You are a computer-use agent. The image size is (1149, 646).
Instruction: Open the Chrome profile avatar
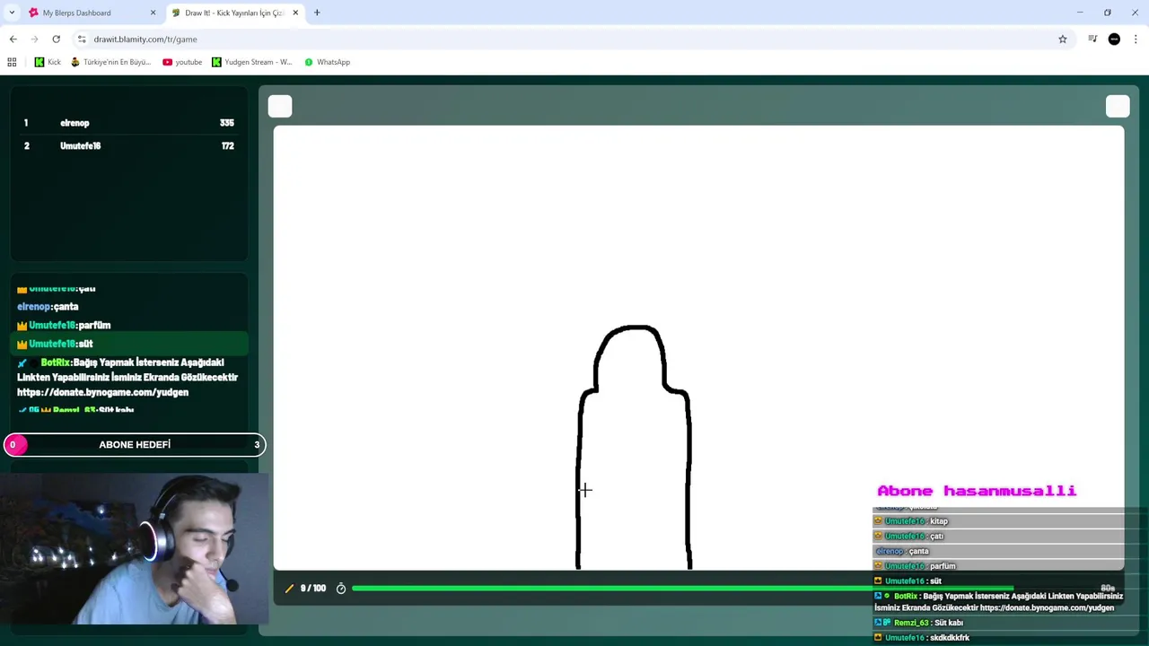coord(1114,39)
